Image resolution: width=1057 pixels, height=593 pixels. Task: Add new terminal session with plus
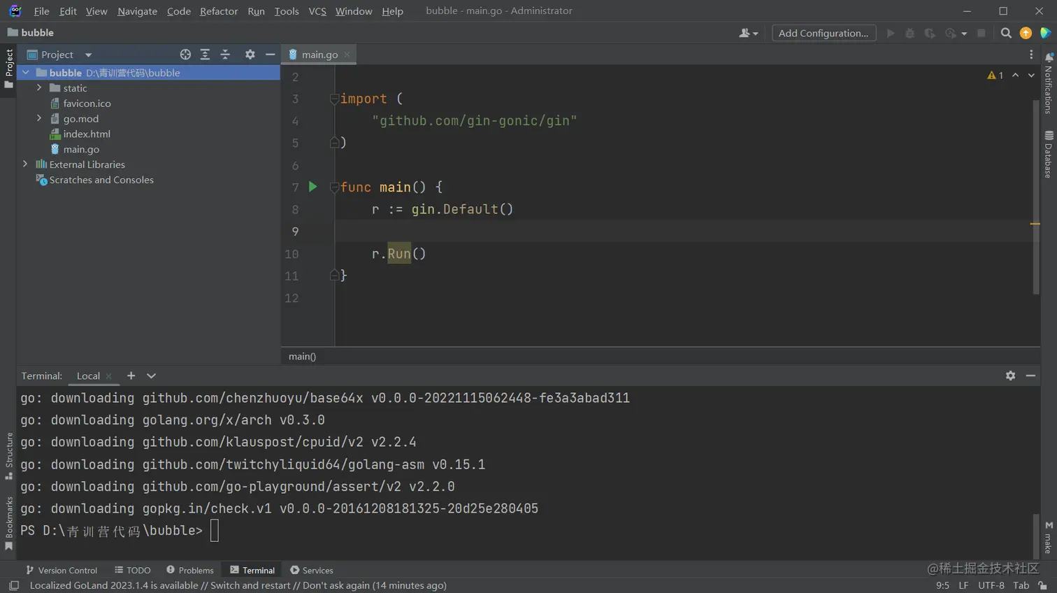coord(131,376)
